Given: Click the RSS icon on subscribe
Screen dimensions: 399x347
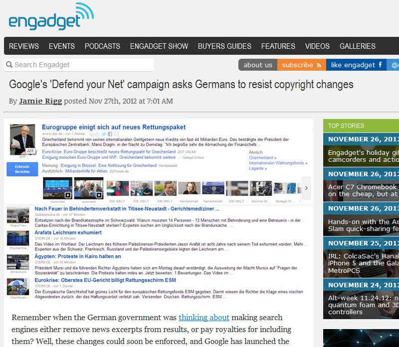Looking at the screenshot, I should tap(319, 65).
